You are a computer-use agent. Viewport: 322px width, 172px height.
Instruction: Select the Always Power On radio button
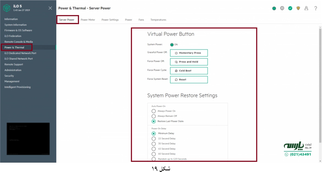click(x=154, y=111)
